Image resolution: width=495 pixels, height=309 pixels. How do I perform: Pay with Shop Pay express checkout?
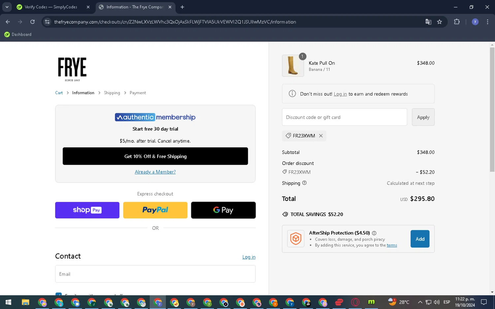87,210
